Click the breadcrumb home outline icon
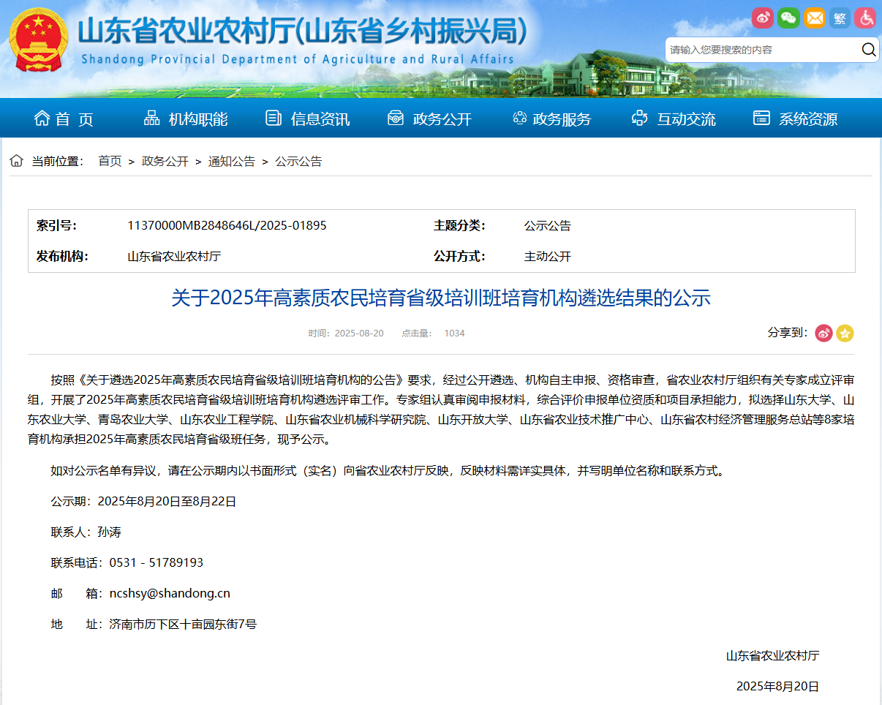Viewport: 882px width, 705px height. pos(17,161)
